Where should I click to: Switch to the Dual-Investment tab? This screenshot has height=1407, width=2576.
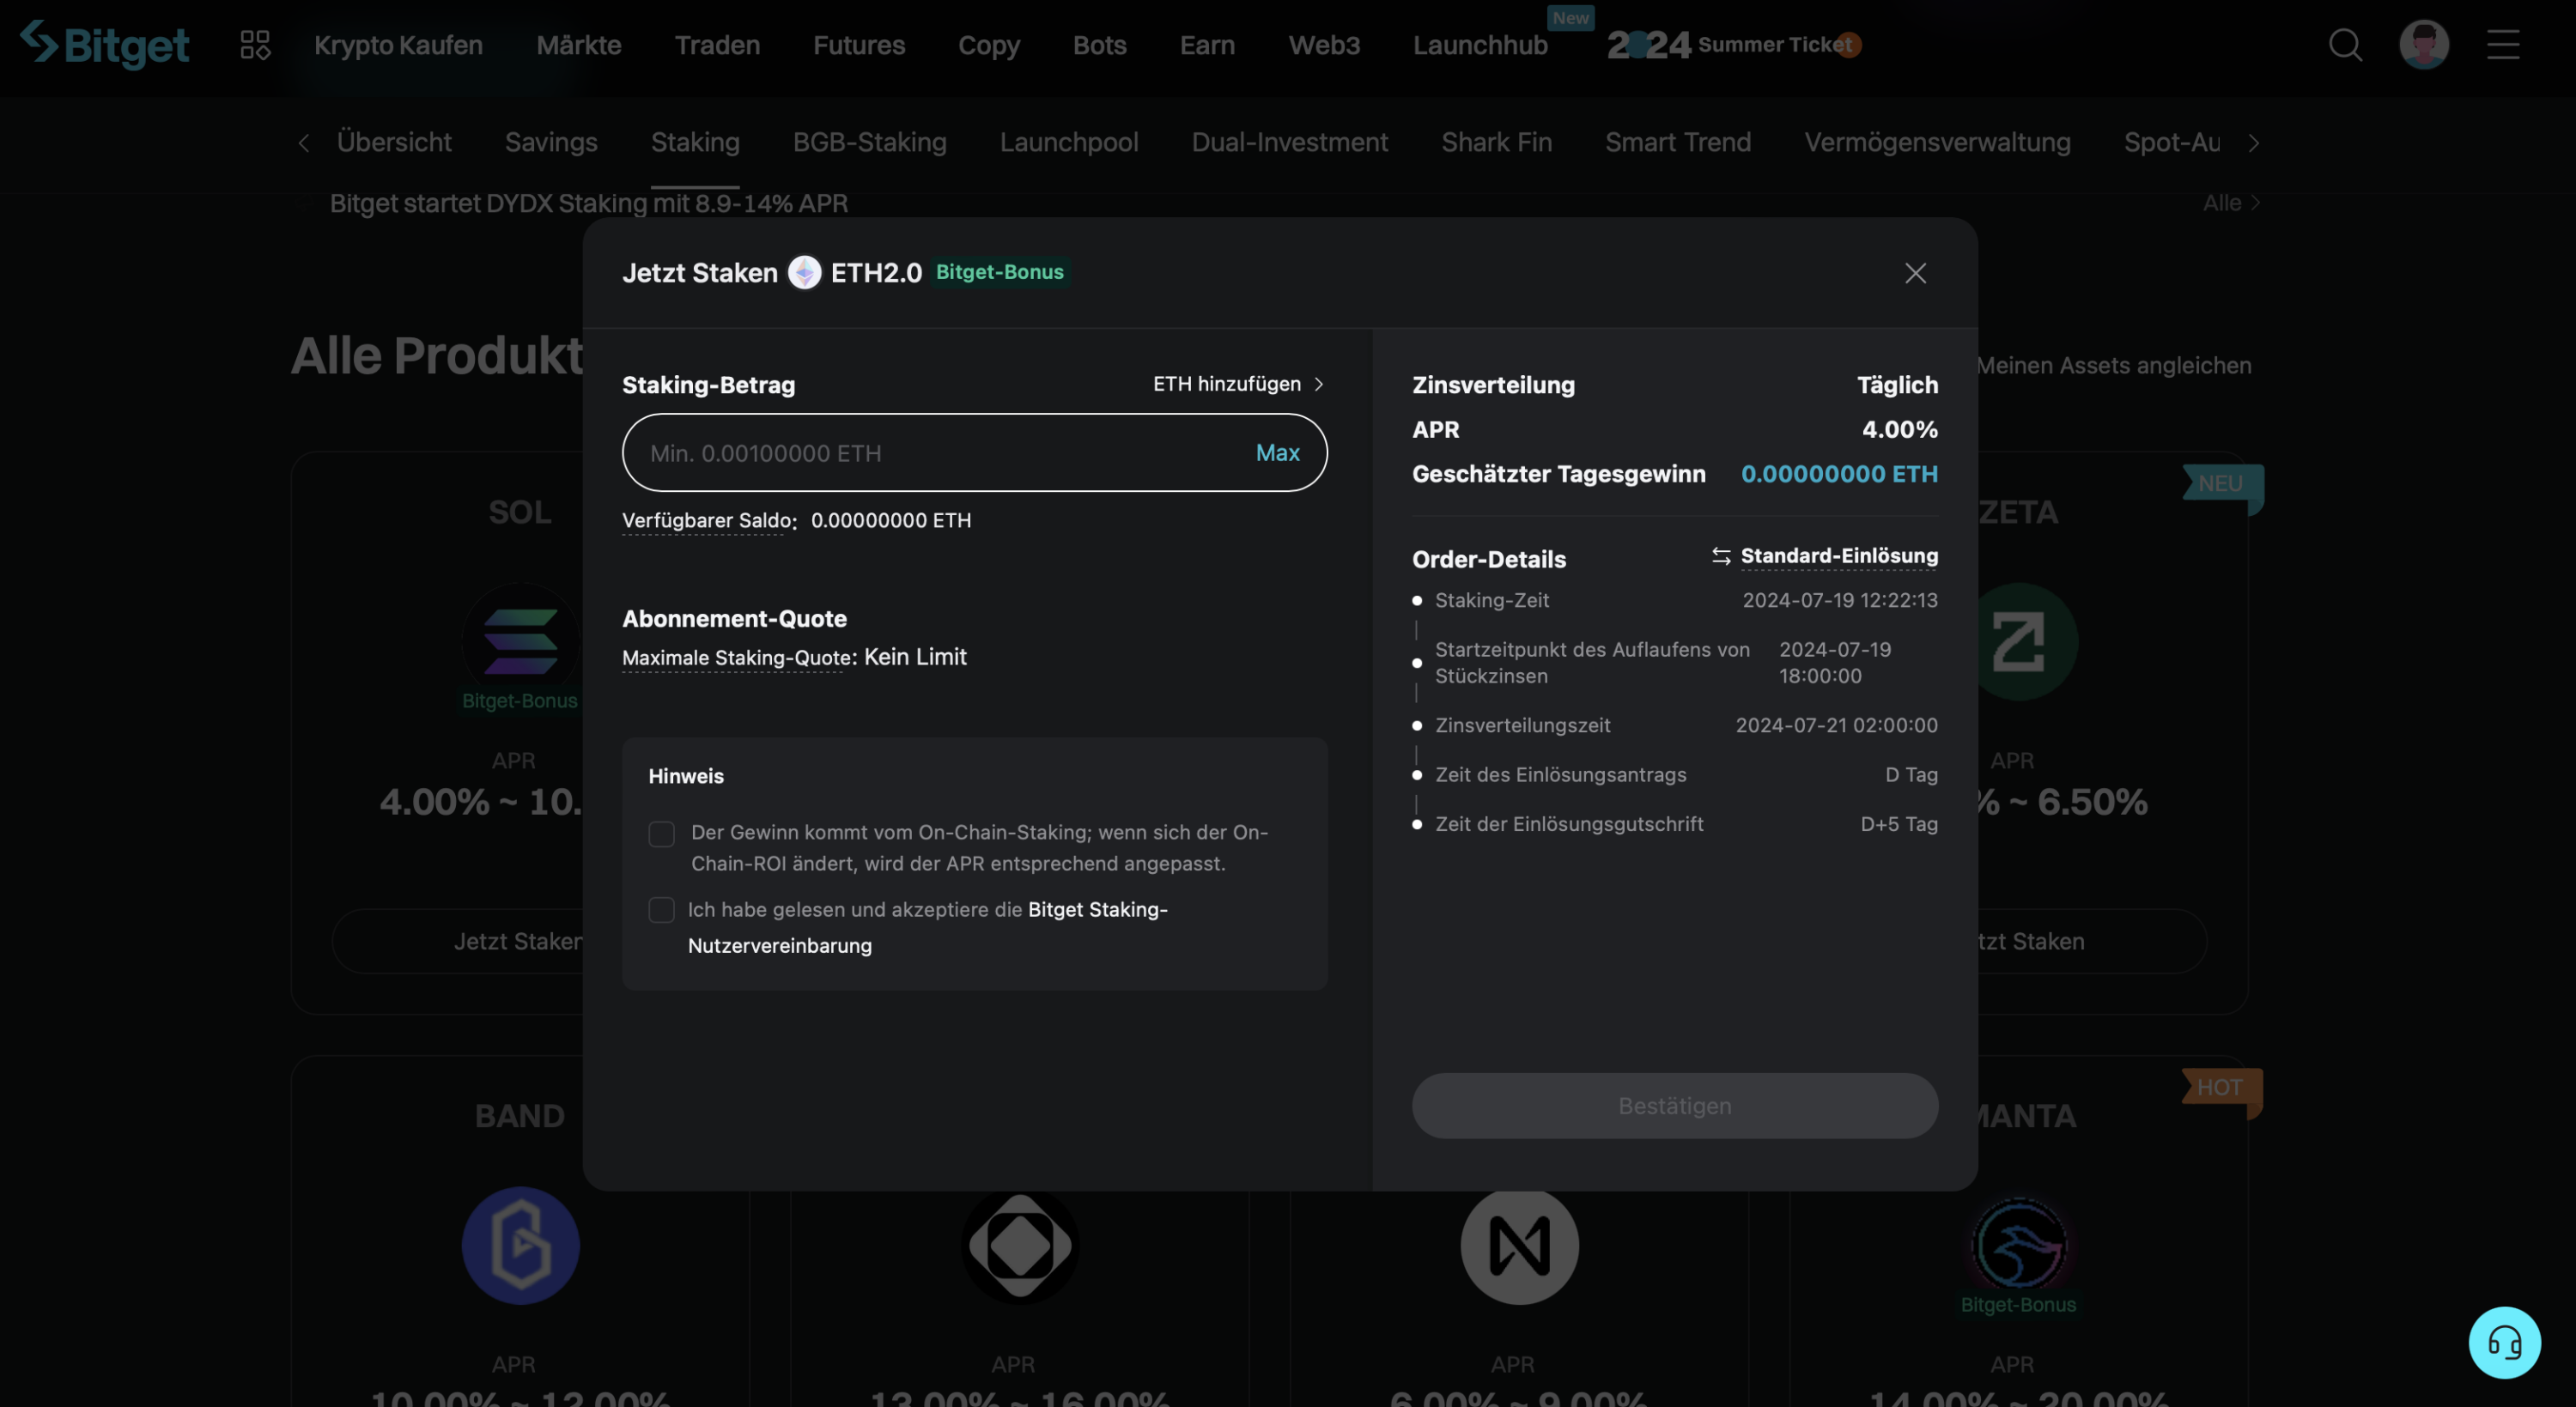pos(1289,142)
